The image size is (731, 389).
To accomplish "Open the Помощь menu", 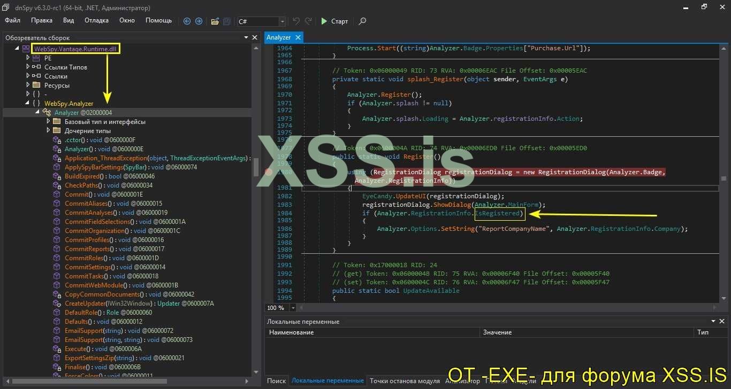I will (159, 21).
